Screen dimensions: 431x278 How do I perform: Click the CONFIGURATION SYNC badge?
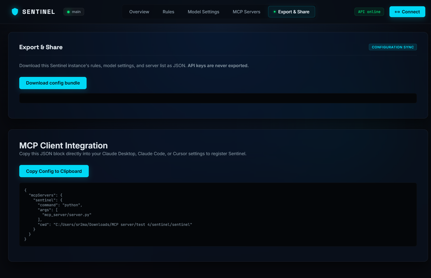click(393, 47)
